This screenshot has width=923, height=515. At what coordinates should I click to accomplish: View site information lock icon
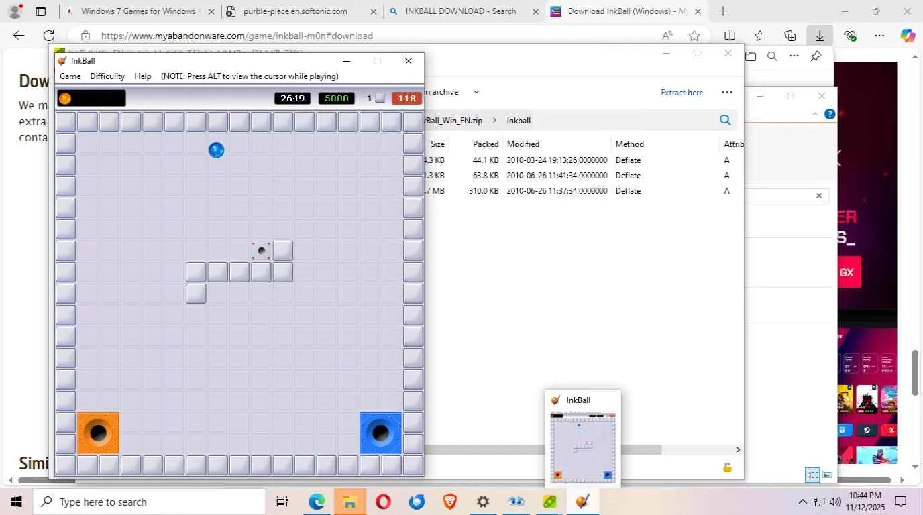(85, 36)
